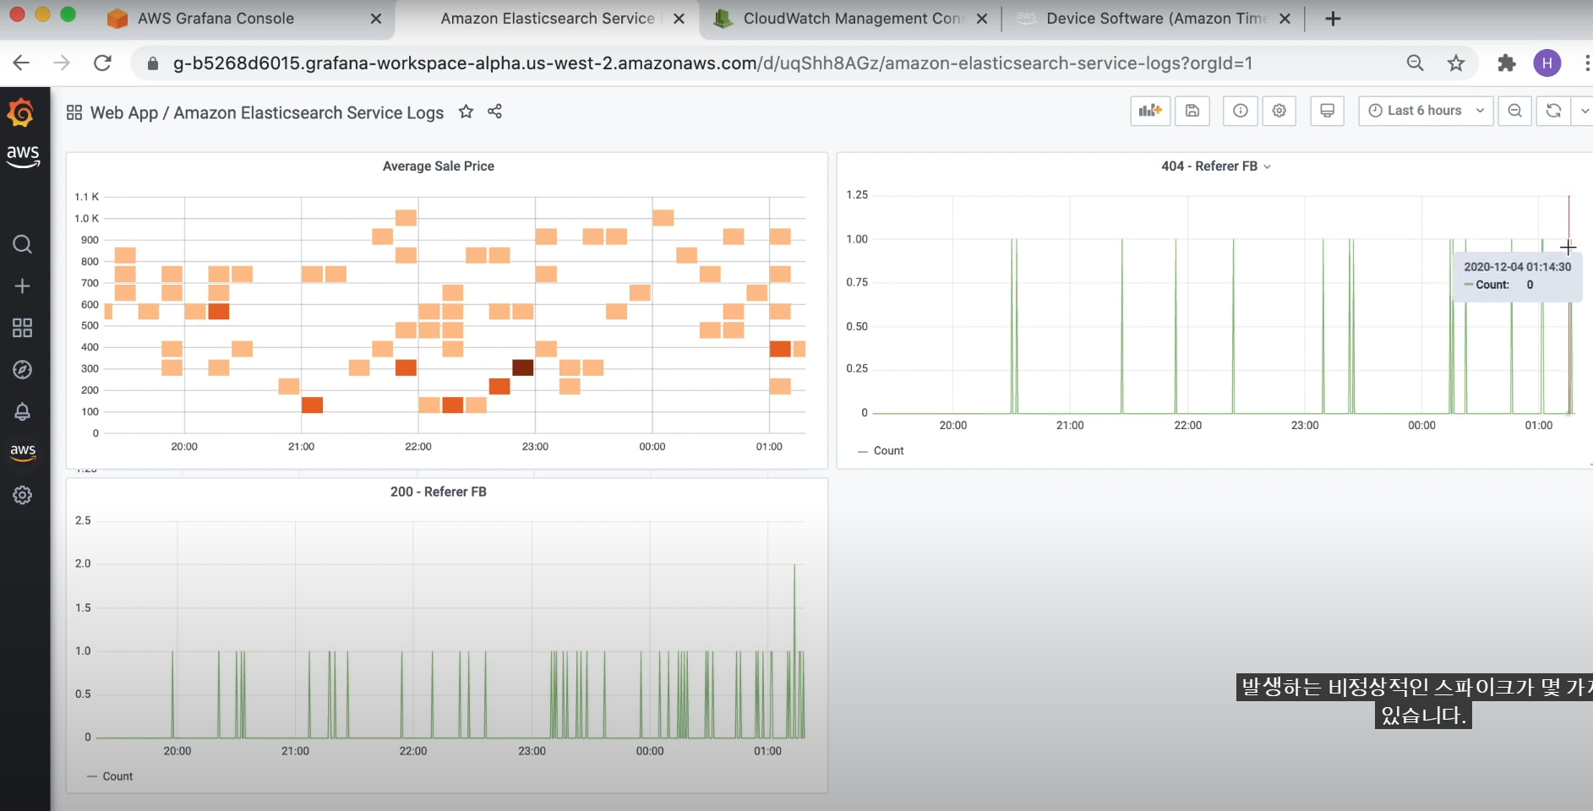Cycle view mode with monitor icon
This screenshot has width=1593, height=811.
(x=1328, y=111)
